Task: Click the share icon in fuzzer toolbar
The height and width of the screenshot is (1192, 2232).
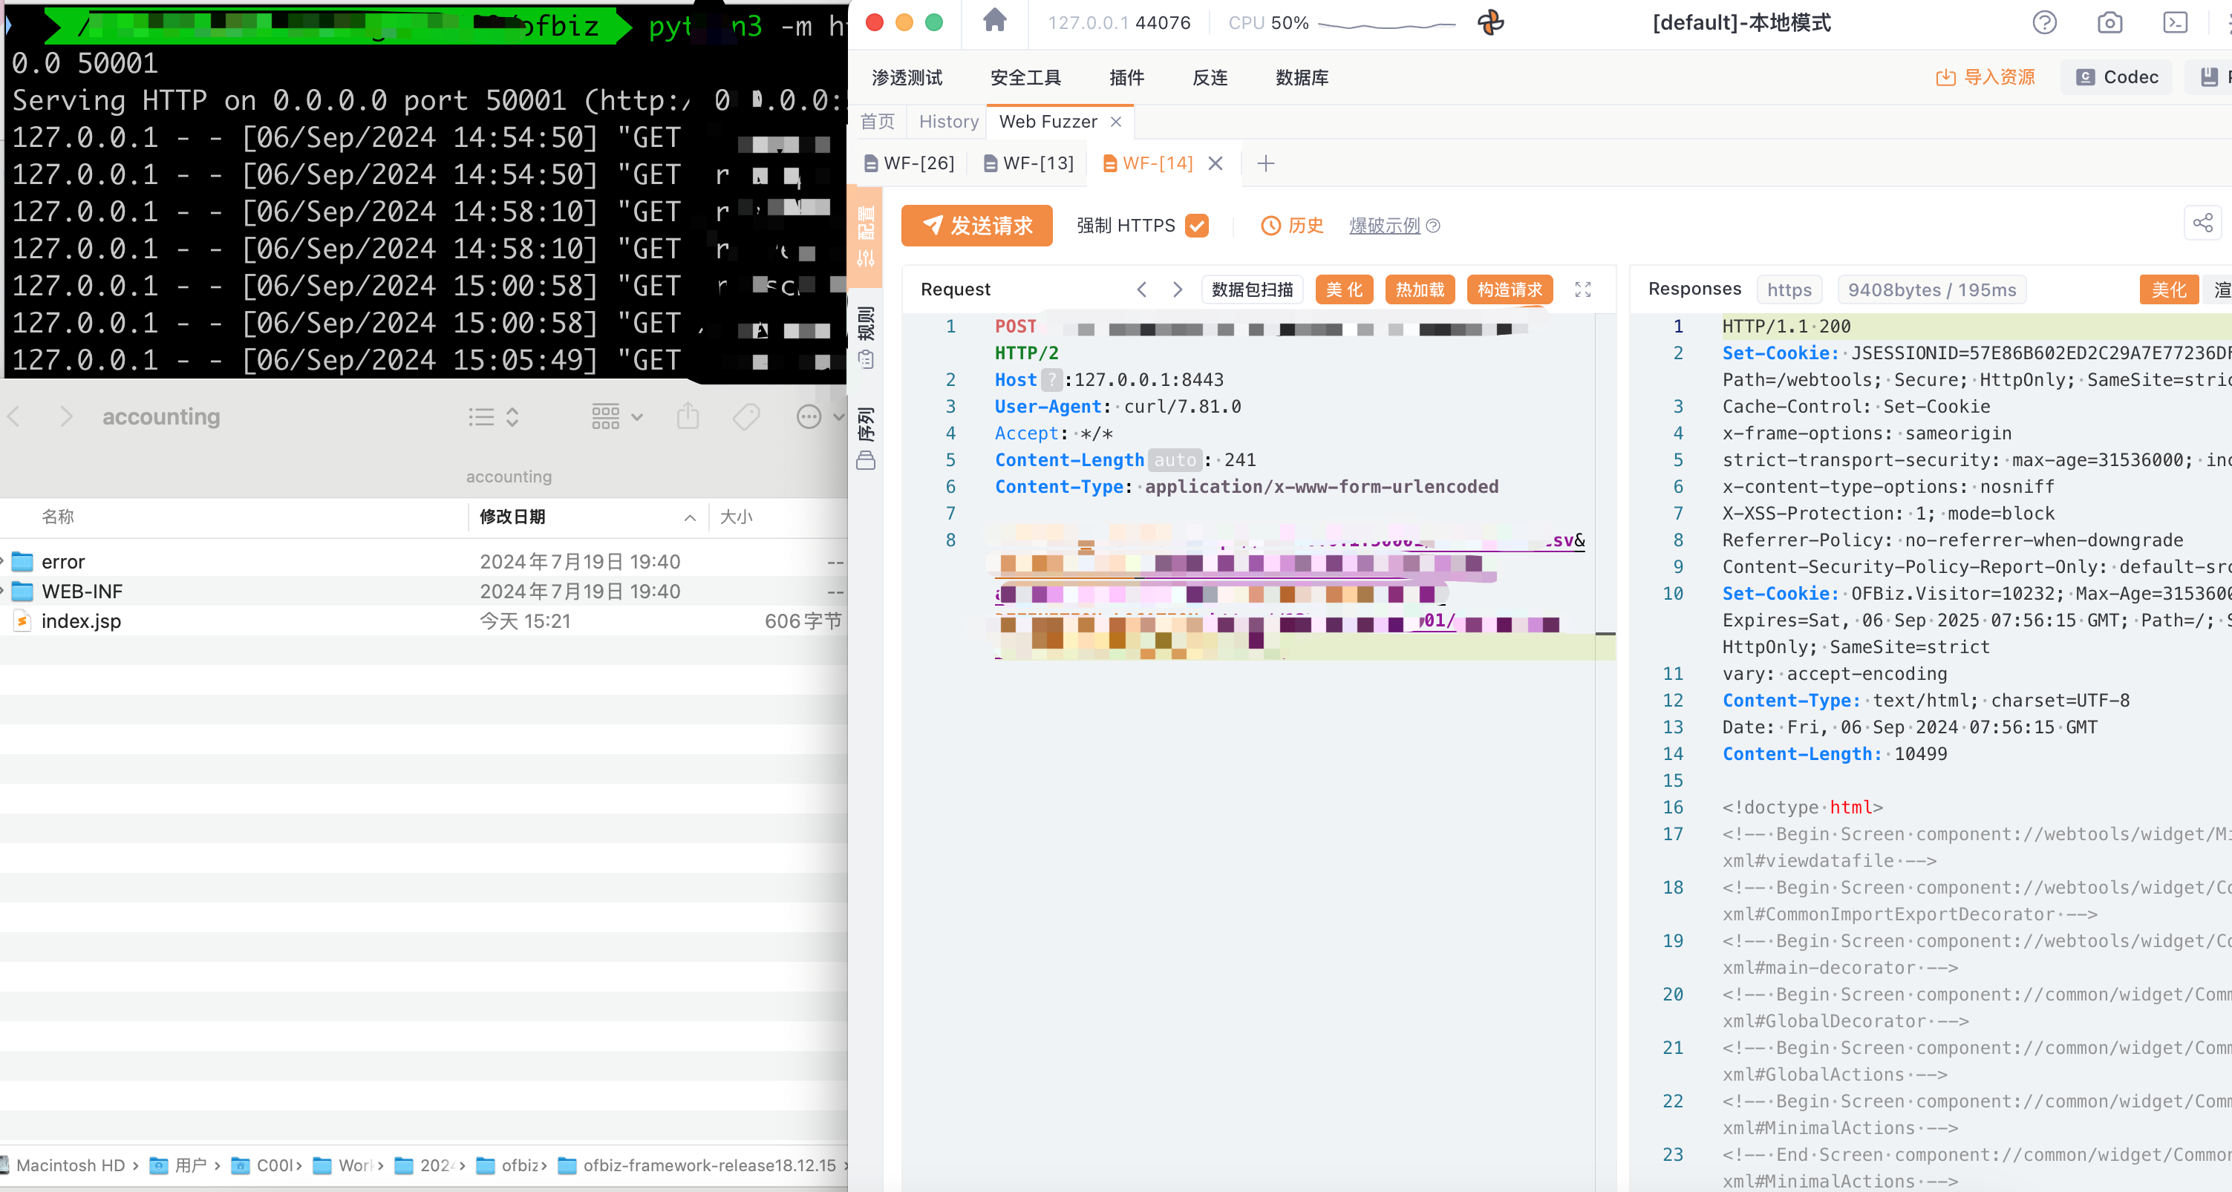Action: coord(2202,223)
